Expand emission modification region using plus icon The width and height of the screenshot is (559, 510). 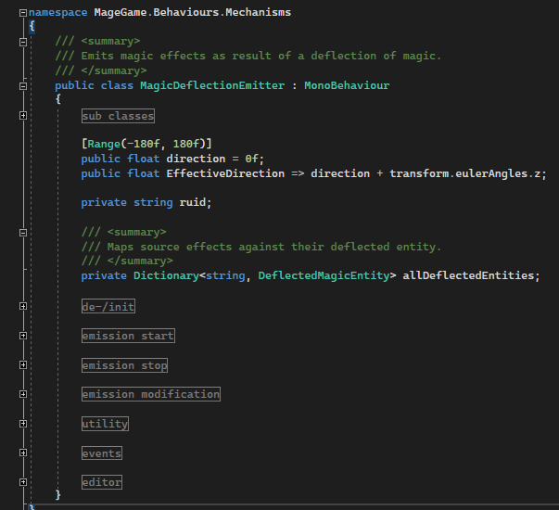point(23,394)
